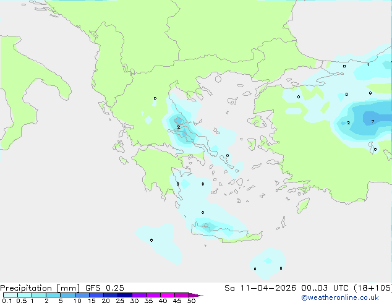The height and width of the screenshot is (303, 392).
Task: Click the "Precipitation [mm]" title text
Action: [x=40, y=288]
